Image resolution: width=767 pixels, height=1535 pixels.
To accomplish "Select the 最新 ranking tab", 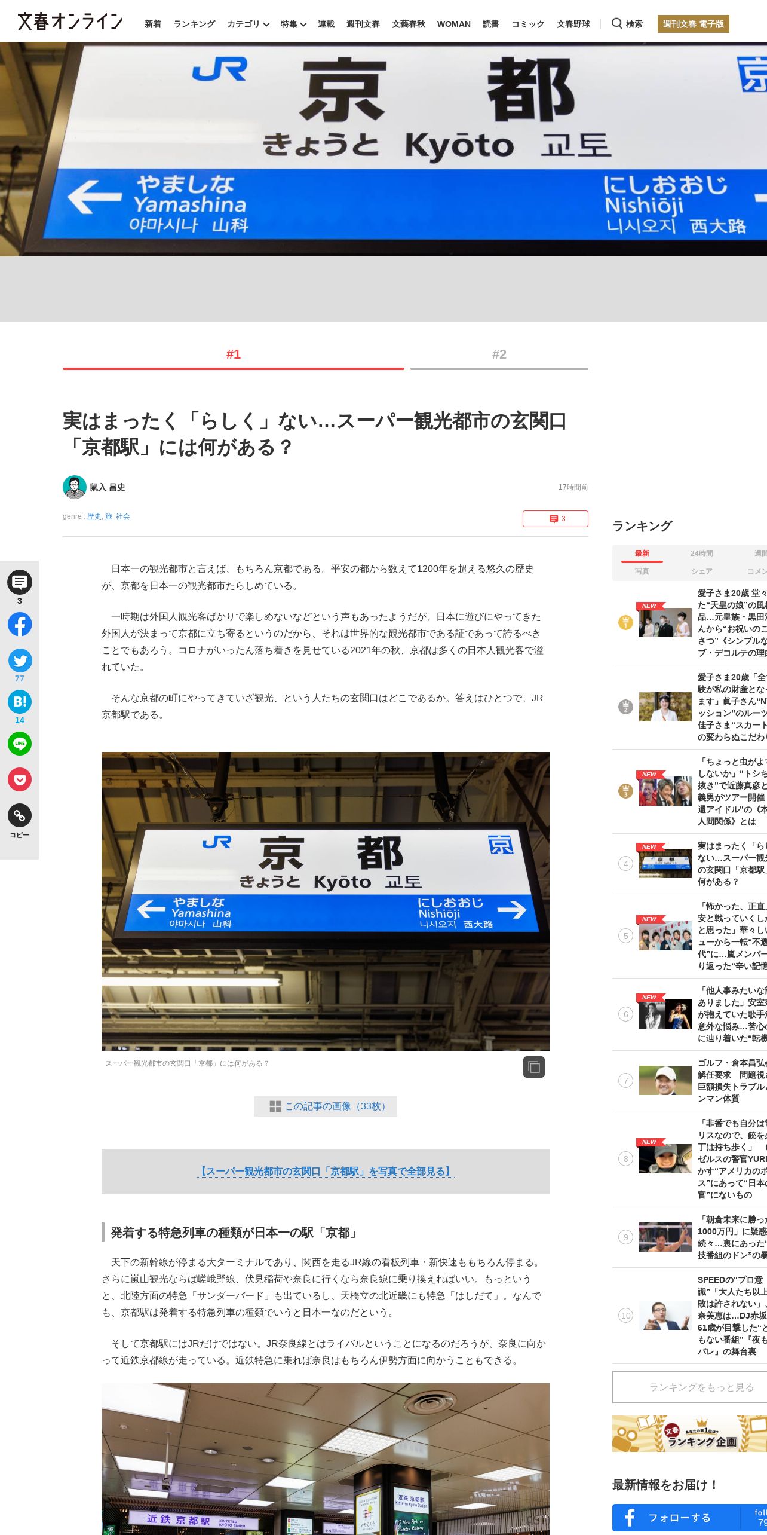I will pos(642,554).
